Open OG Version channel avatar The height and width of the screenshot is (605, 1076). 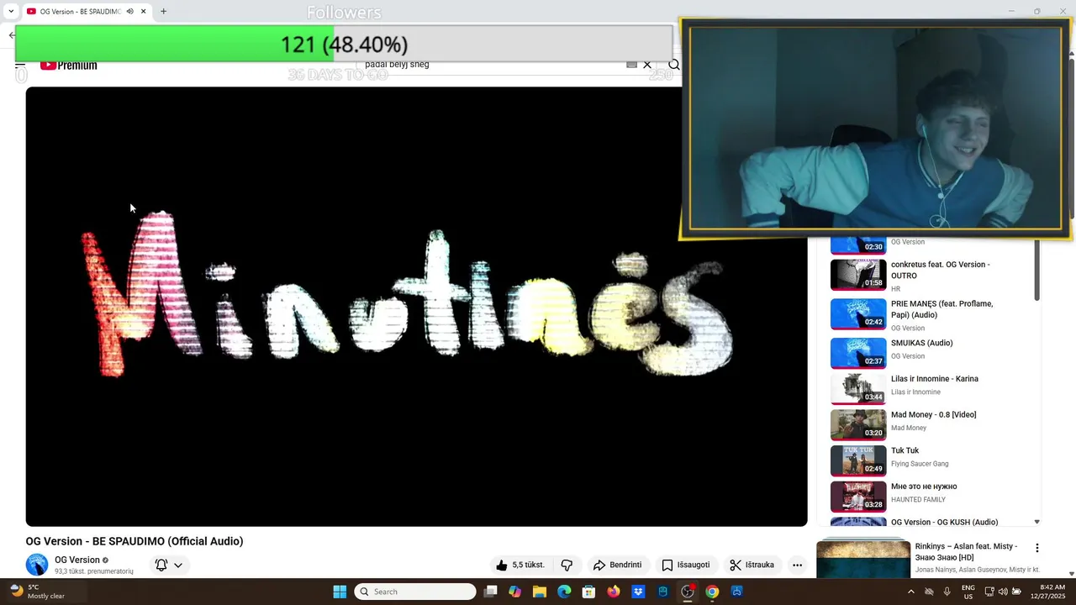click(37, 565)
